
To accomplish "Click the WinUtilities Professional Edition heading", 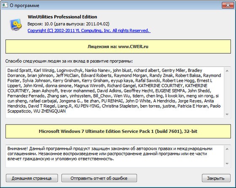I will pyautogui.click(x=62, y=17).
